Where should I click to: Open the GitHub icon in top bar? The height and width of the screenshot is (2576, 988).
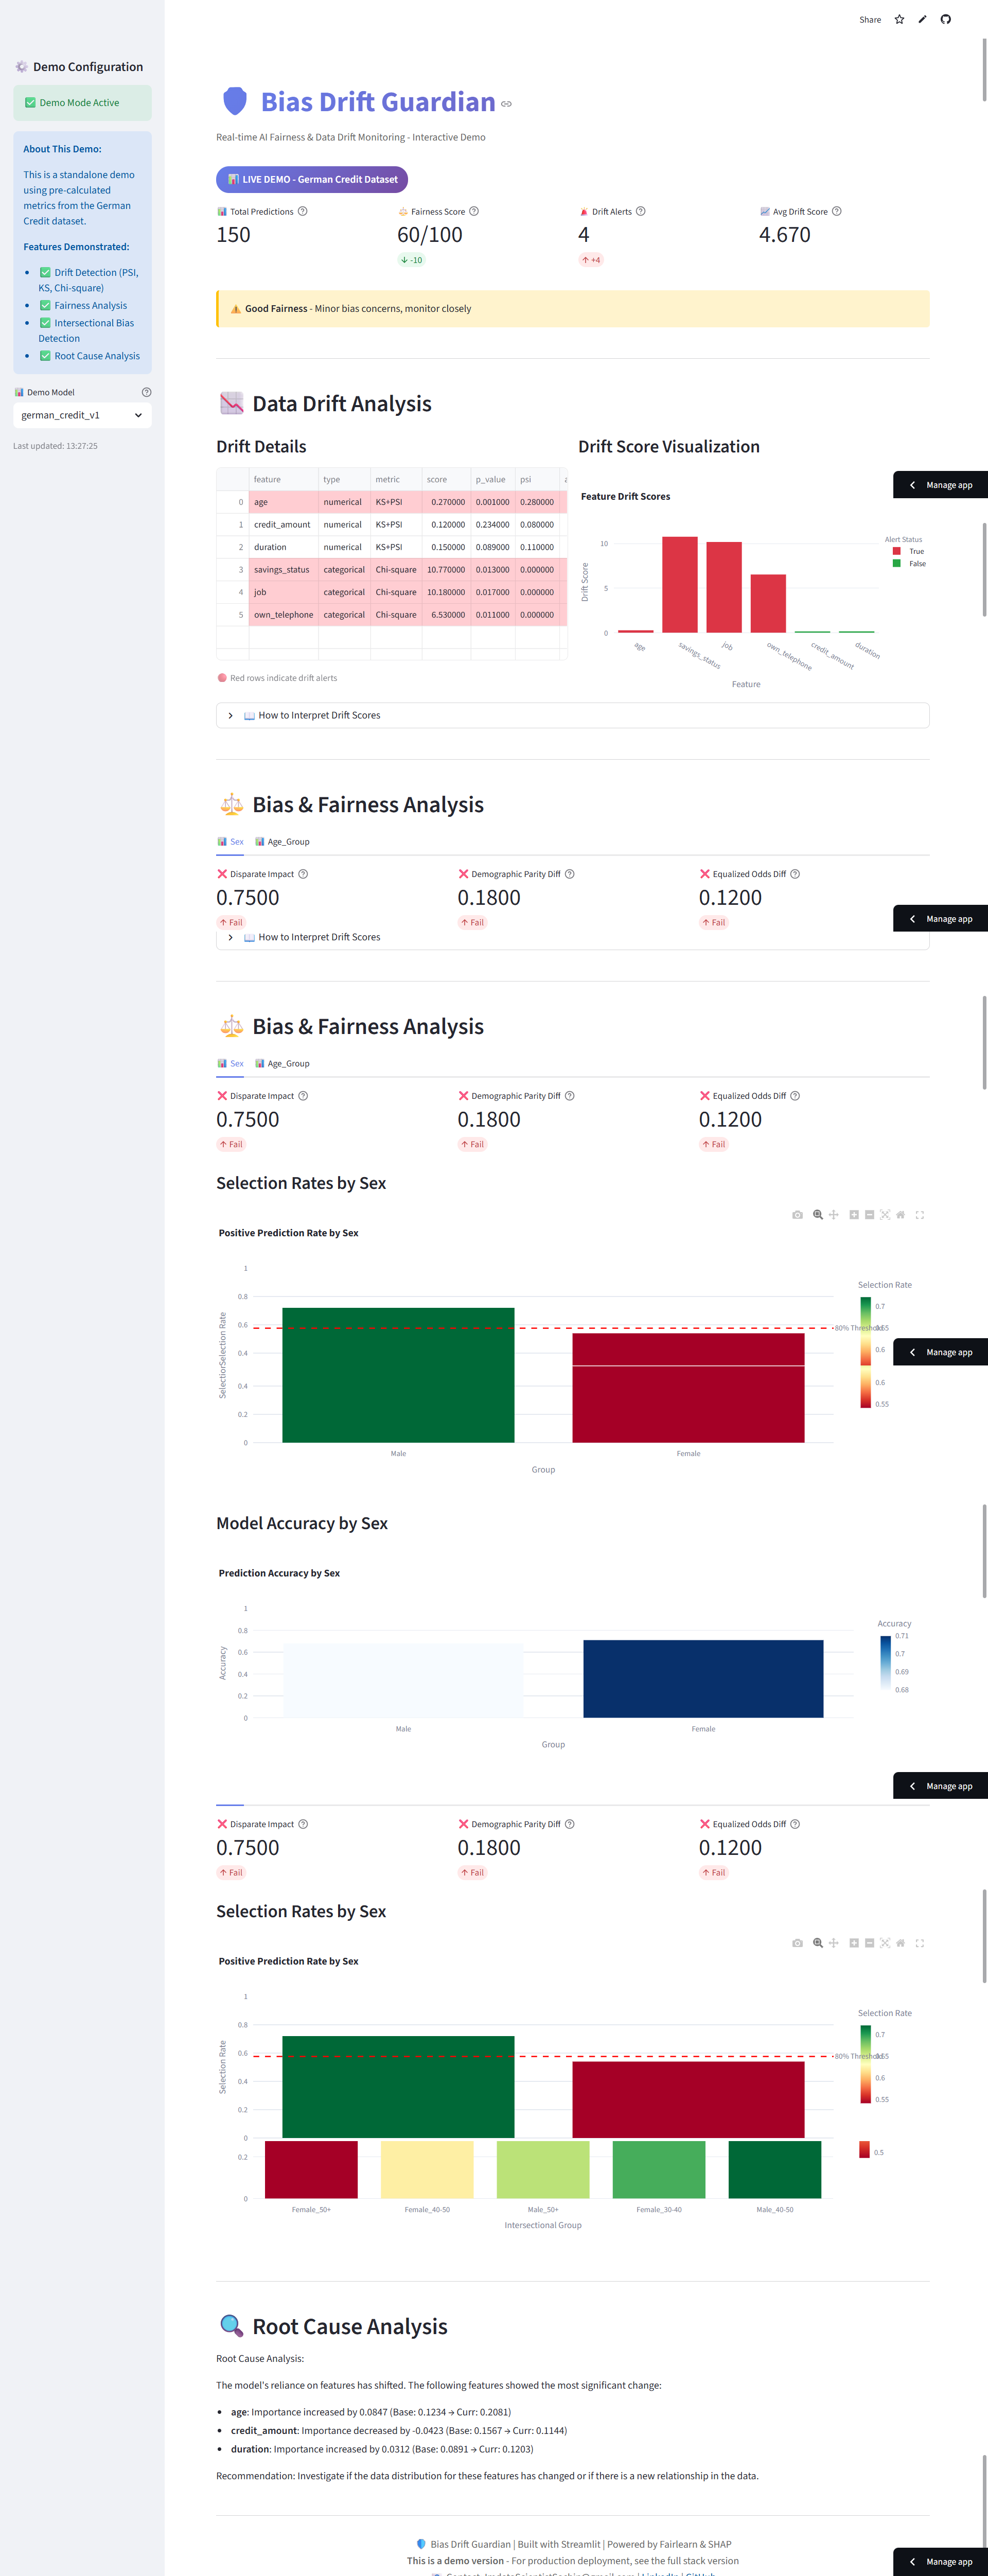945,20
